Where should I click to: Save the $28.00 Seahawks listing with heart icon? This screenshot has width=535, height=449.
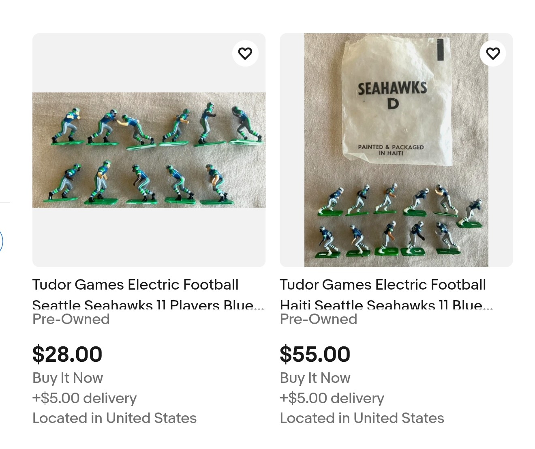pos(245,54)
